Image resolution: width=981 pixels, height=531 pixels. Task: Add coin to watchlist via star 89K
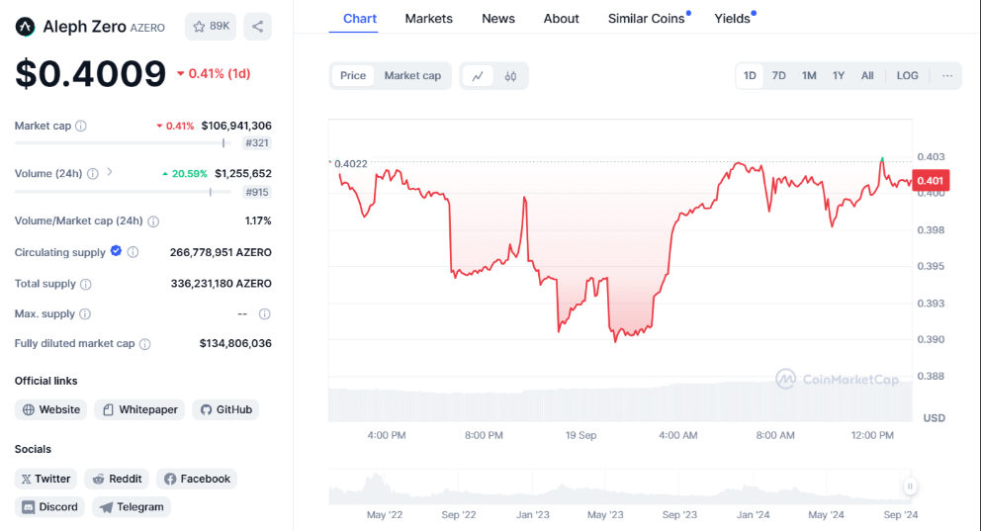[x=211, y=27]
